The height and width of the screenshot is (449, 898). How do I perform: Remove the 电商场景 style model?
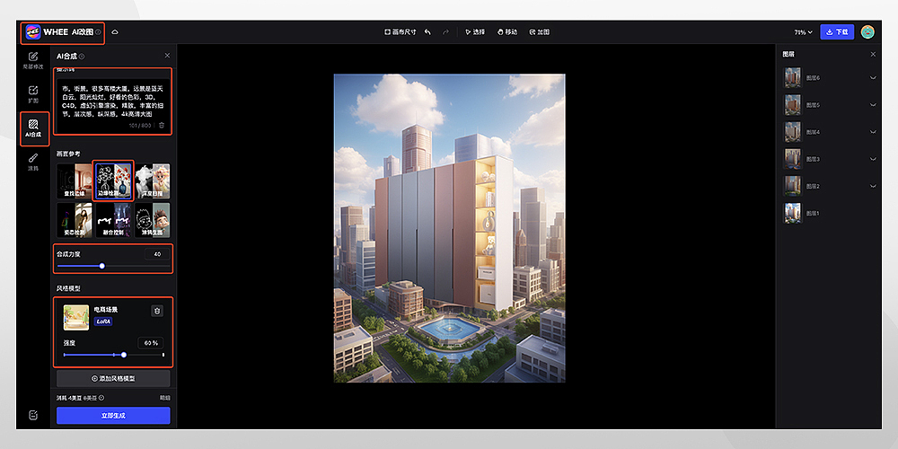pos(157,311)
